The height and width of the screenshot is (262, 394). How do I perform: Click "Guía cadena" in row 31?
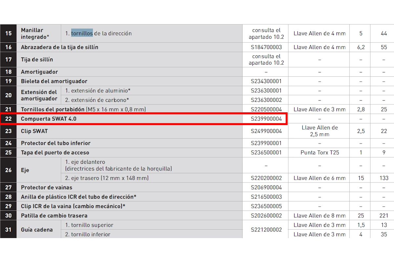[37, 230]
